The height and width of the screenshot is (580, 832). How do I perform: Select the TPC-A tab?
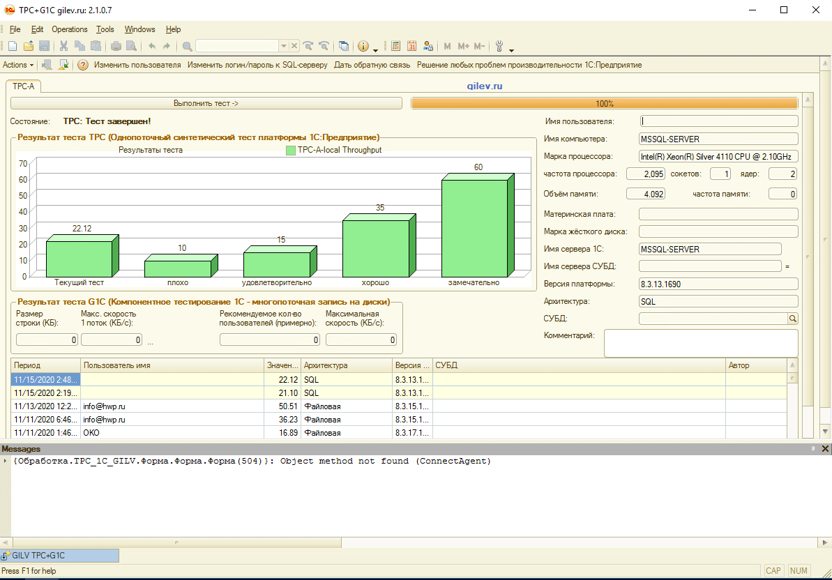click(x=23, y=86)
